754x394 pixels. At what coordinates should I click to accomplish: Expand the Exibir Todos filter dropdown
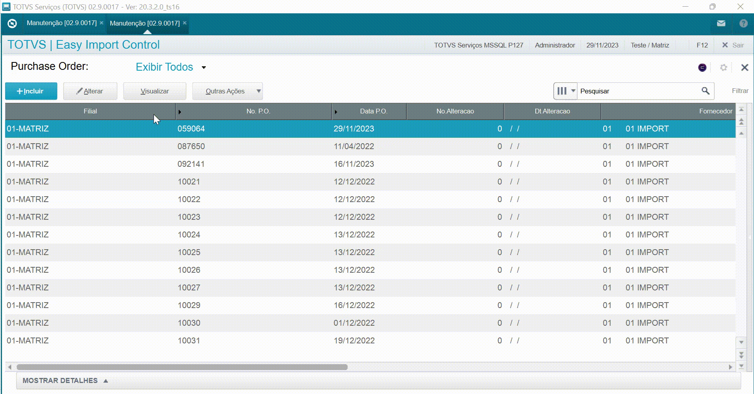point(171,67)
